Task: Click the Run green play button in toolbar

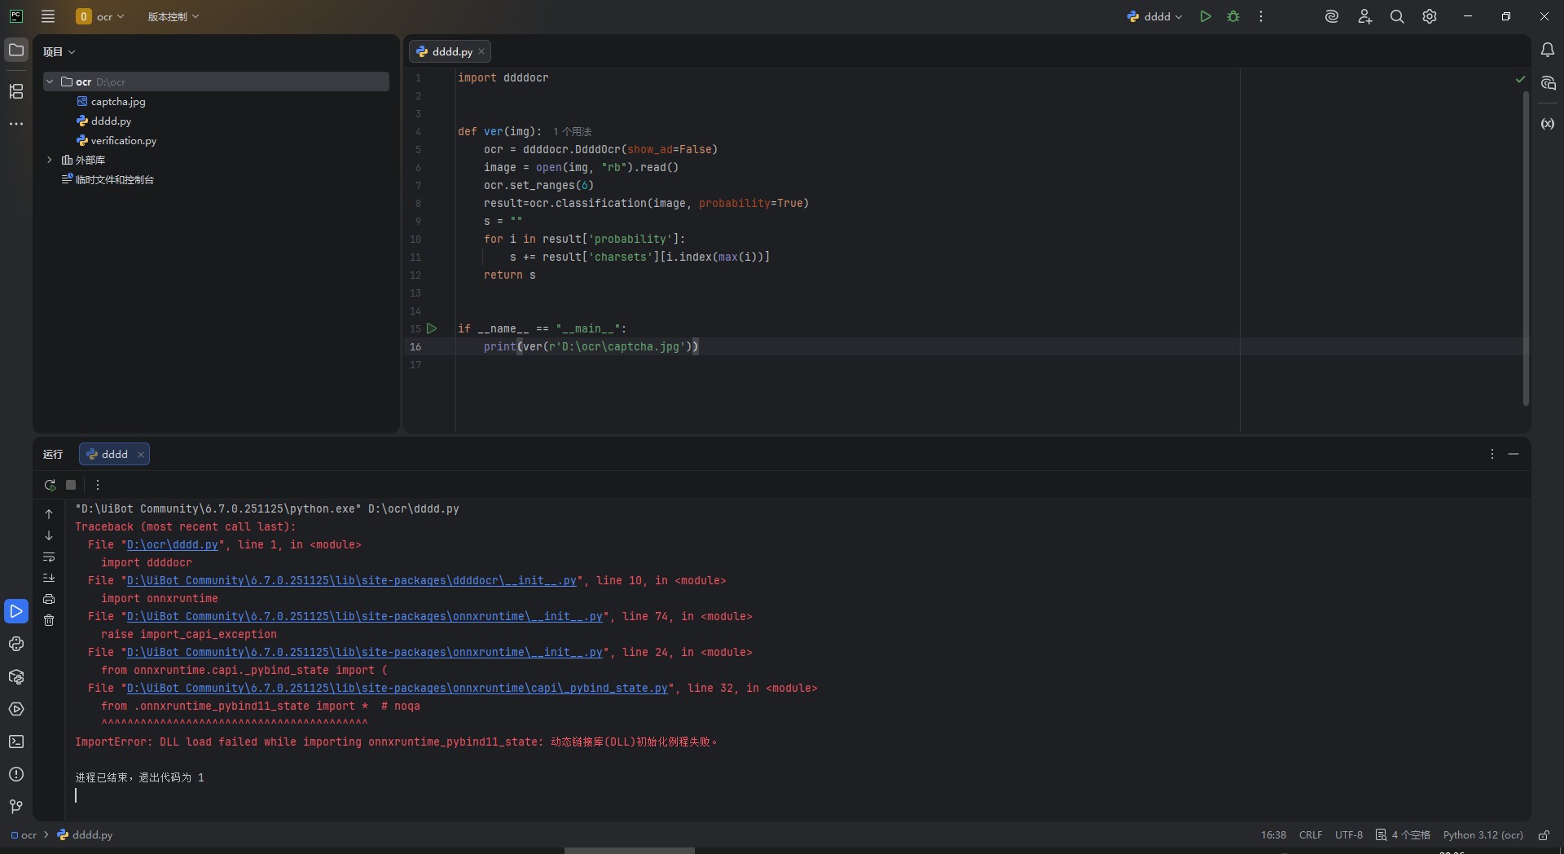Action: coord(1206,16)
